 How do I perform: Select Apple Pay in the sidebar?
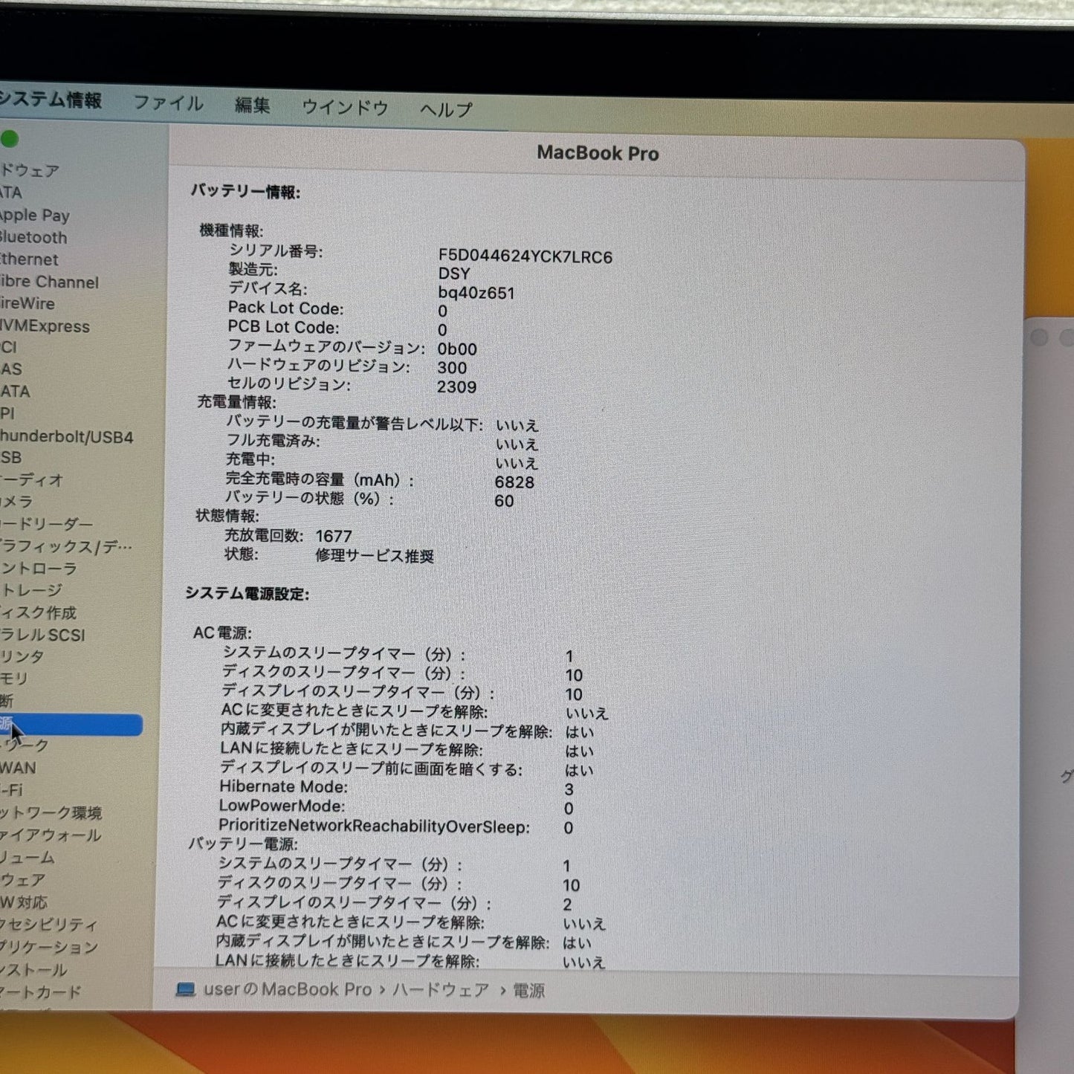tap(35, 216)
